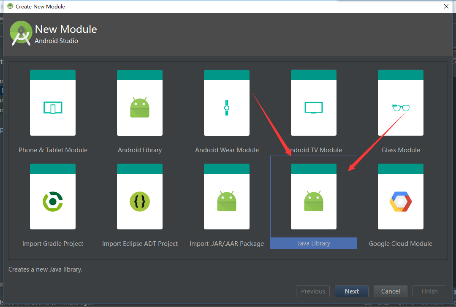Click the 'Android Library' label
Screen dimensions: 456x307
pyautogui.click(x=140, y=150)
